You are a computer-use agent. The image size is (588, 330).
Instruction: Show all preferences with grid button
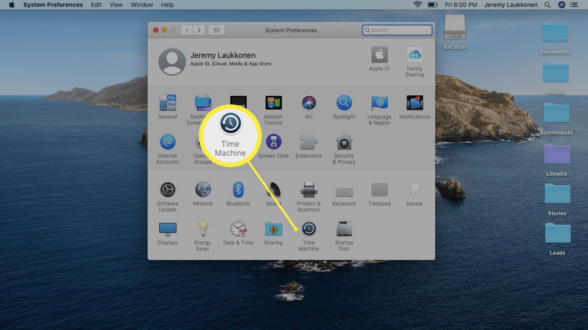pos(217,30)
